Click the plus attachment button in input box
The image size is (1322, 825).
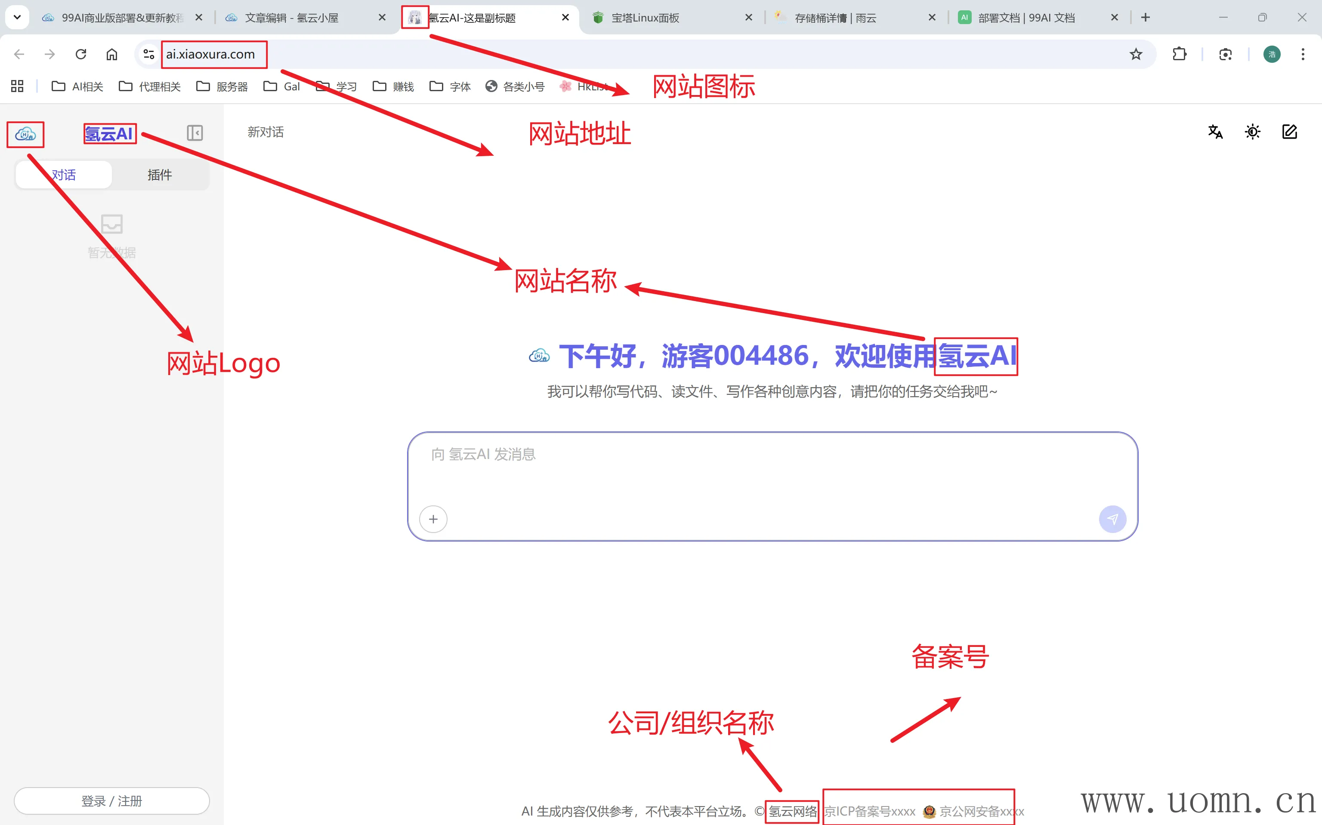(x=433, y=519)
